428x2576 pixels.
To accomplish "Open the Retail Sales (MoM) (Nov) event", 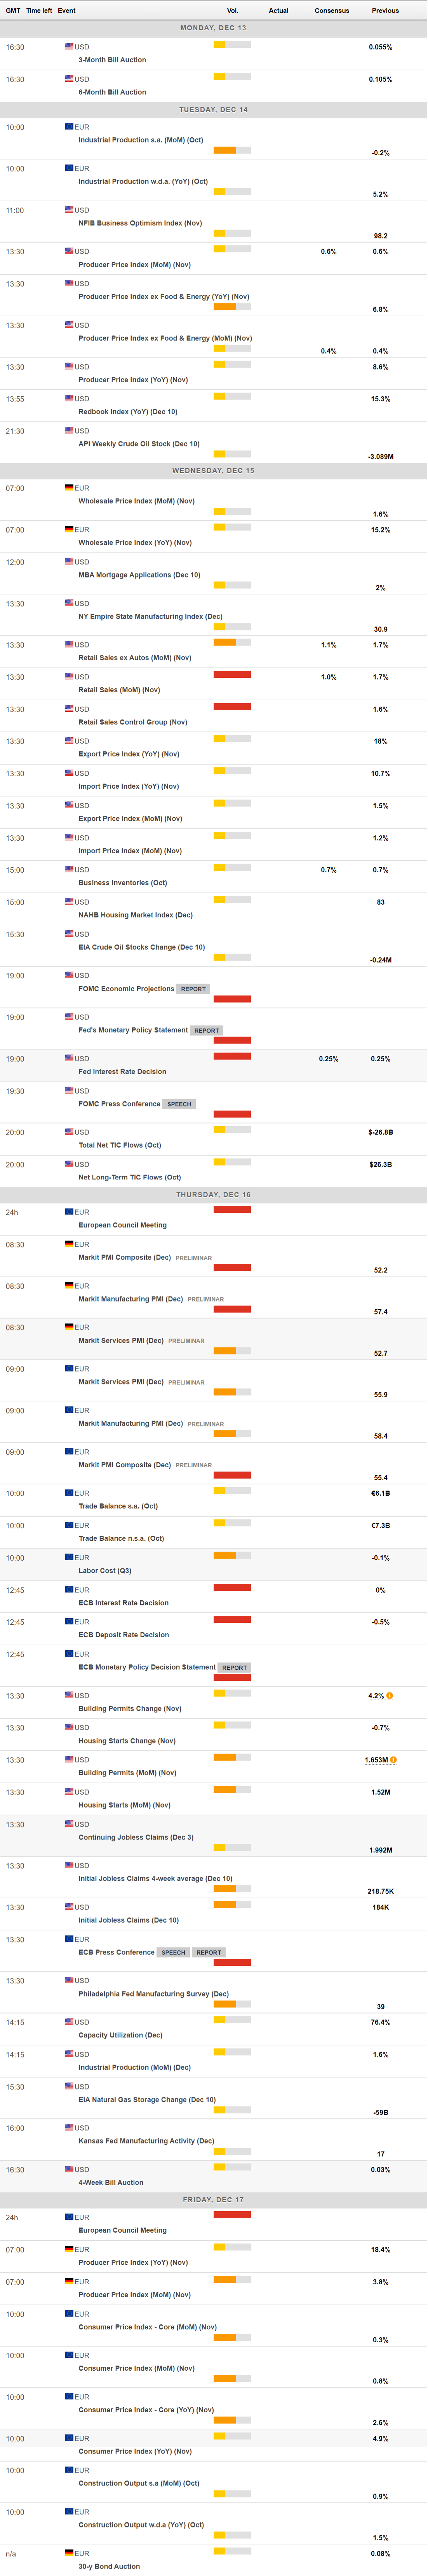I will point(119,690).
